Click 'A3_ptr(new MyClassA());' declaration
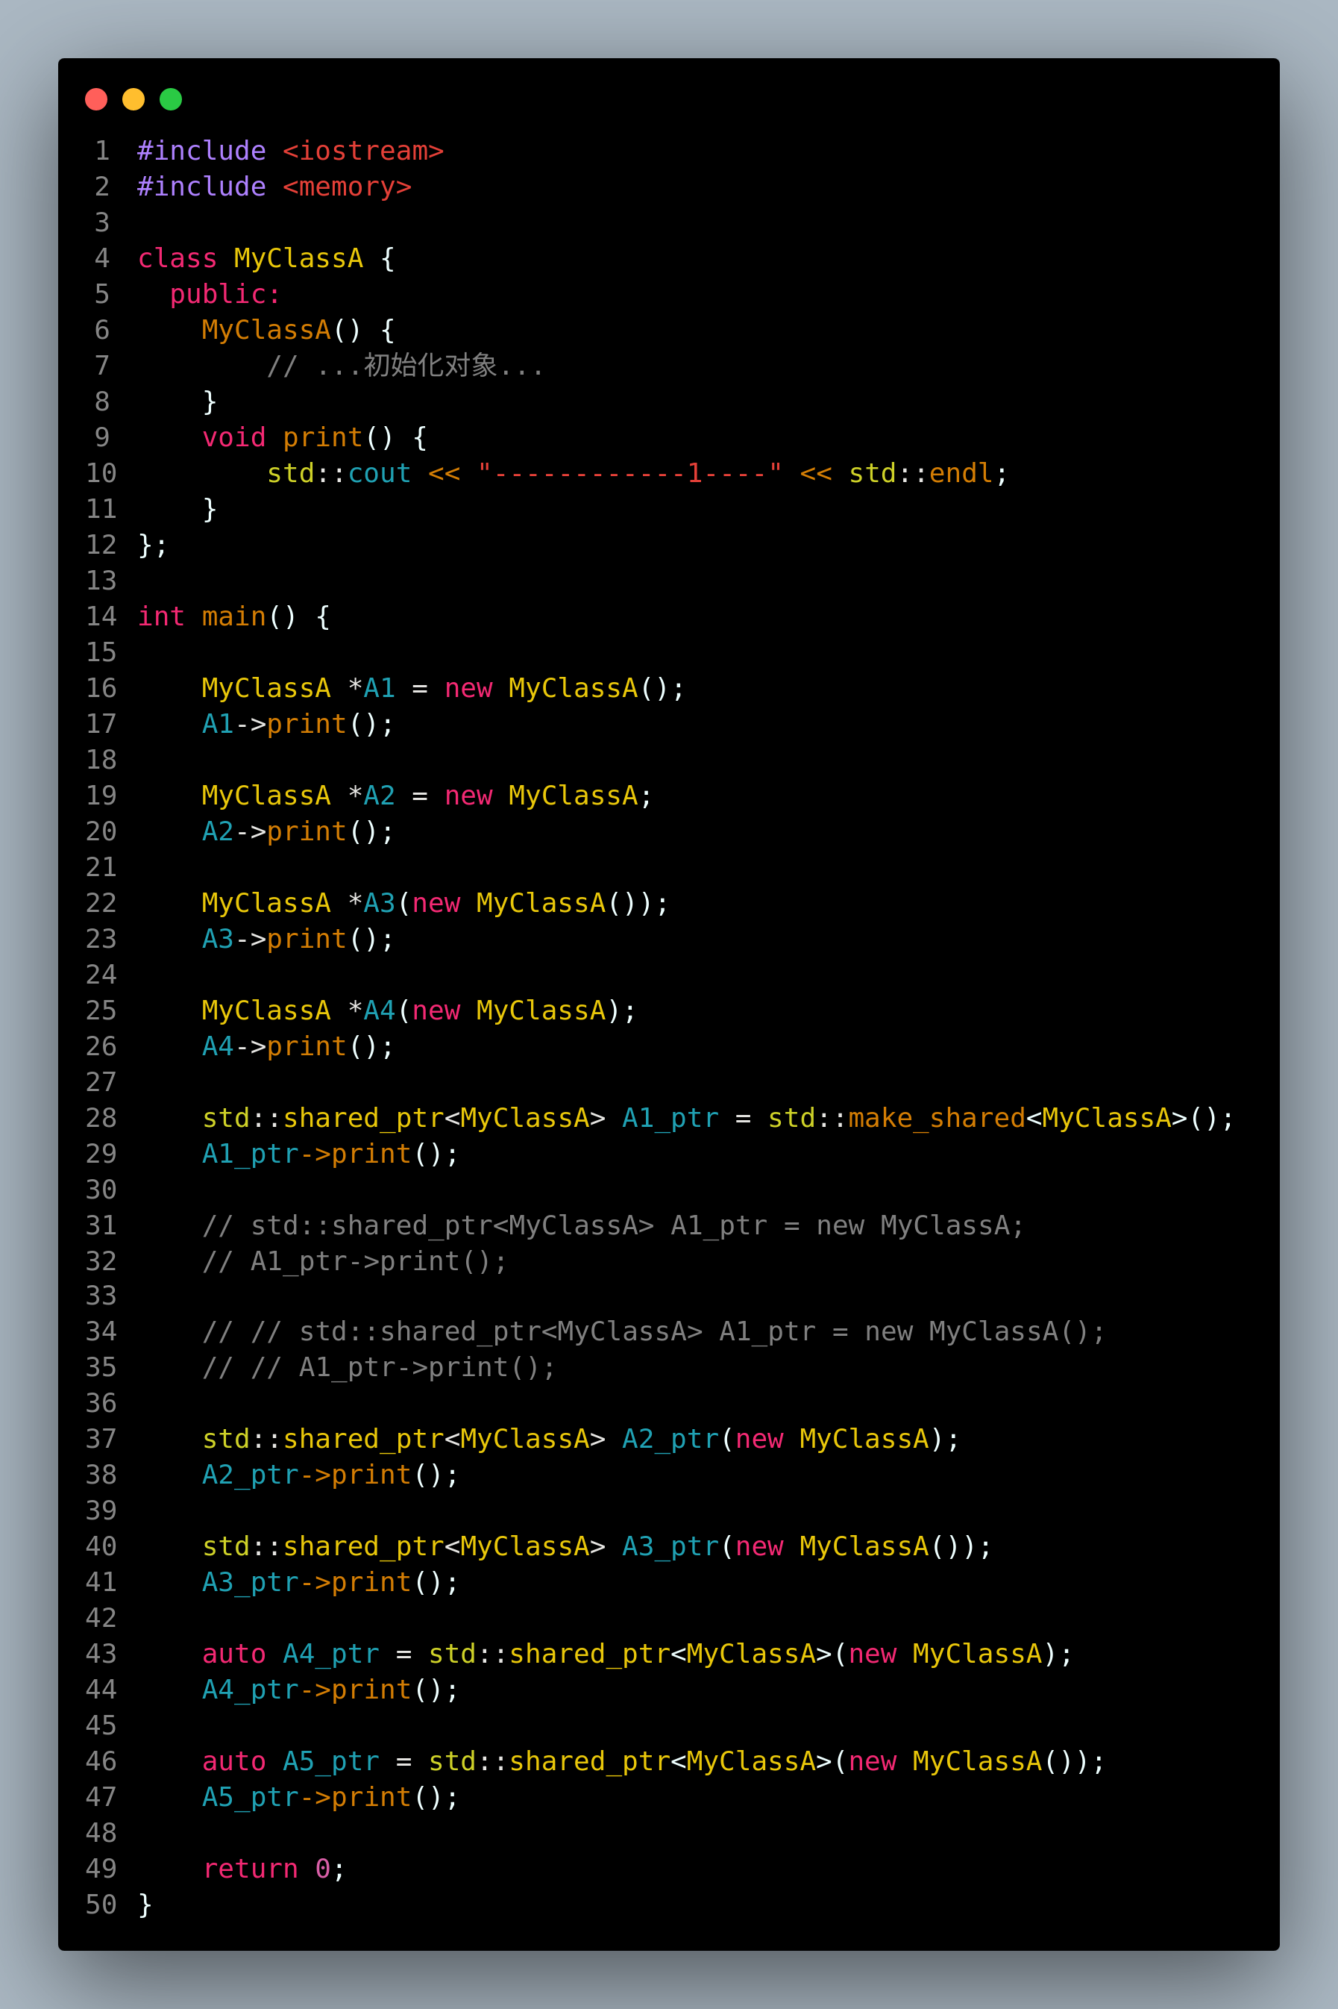 pyautogui.click(x=807, y=1547)
